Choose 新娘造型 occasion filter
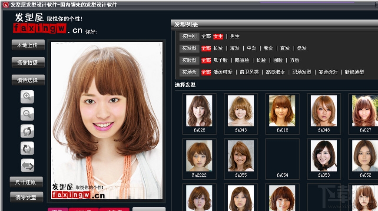The image size is (378, 211). click(x=354, y=72)
